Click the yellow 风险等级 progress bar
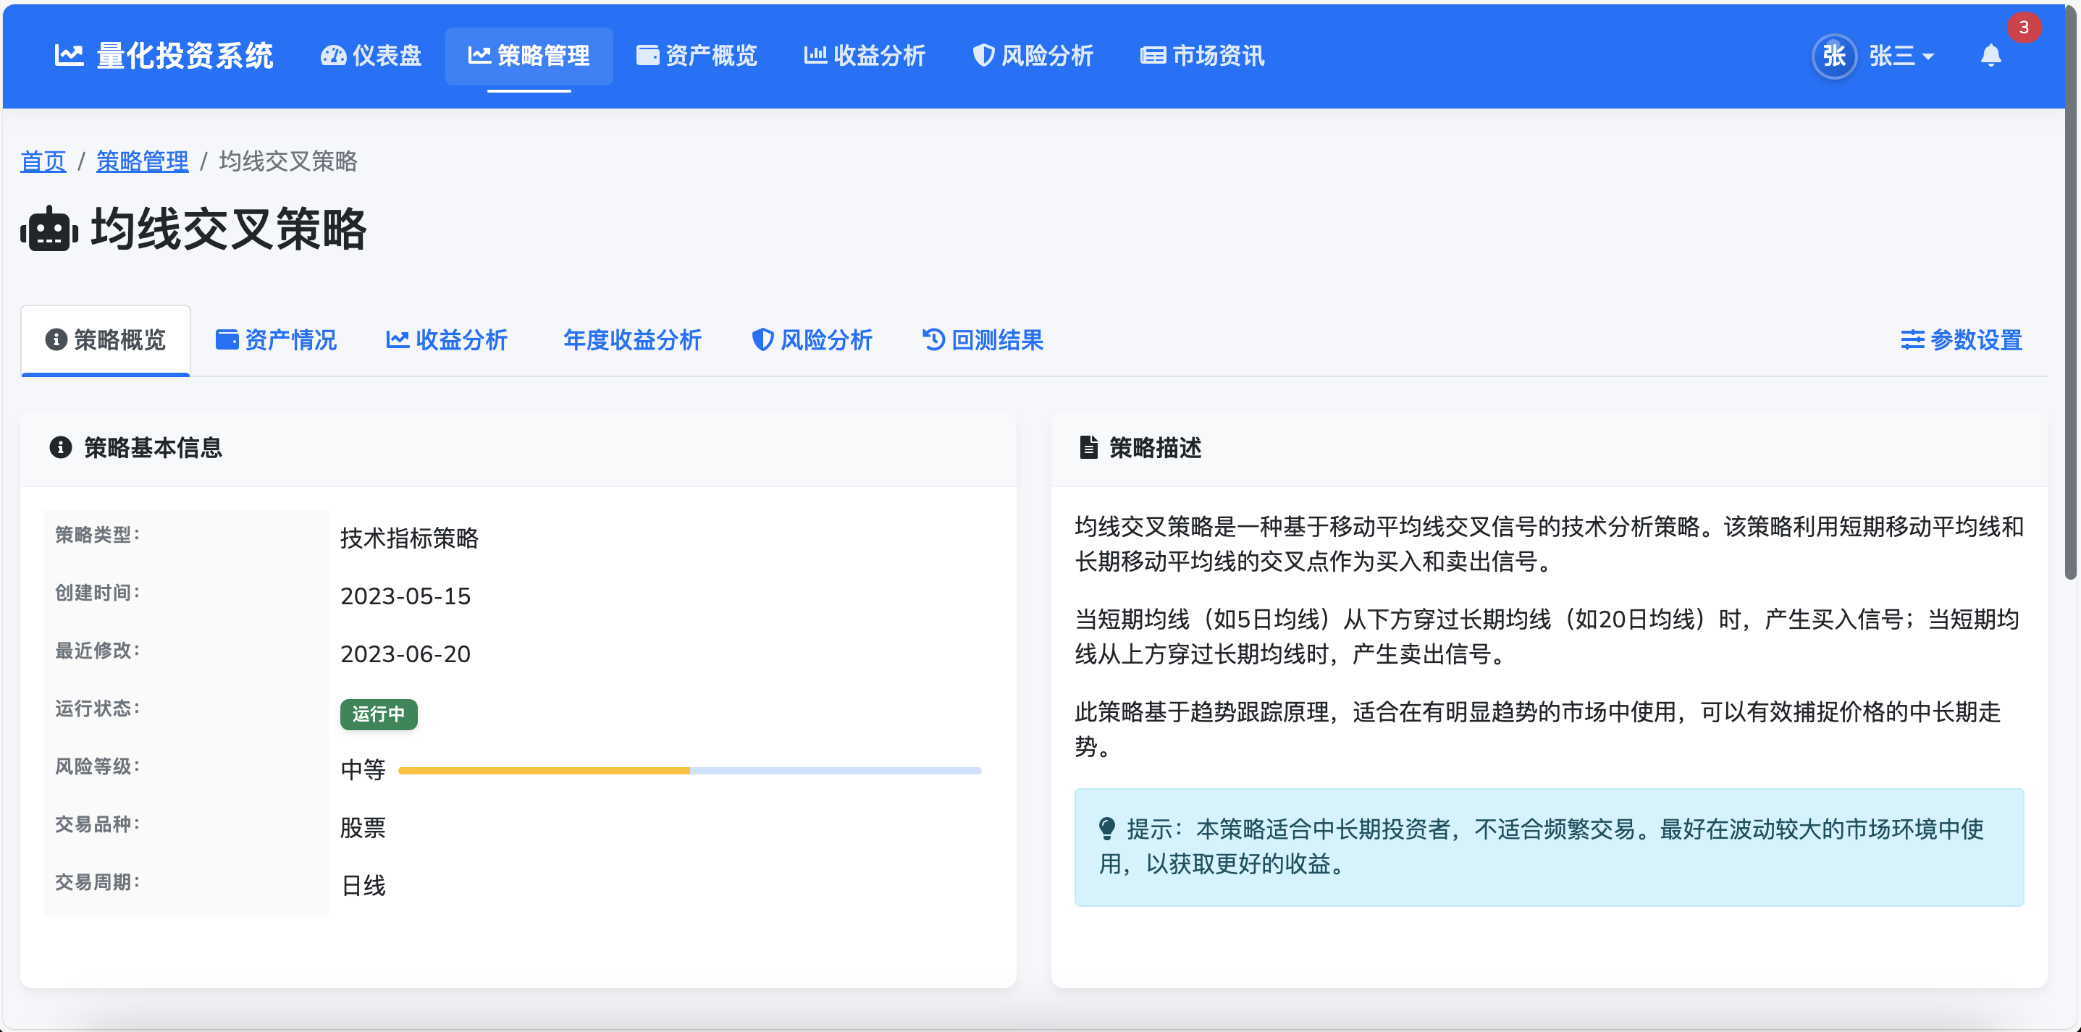 point(545,770)
